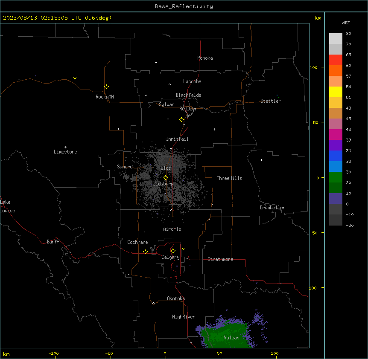Click the Calgary city label
The height and width of the screenshot is (359, 368).
tap(171, 257)
